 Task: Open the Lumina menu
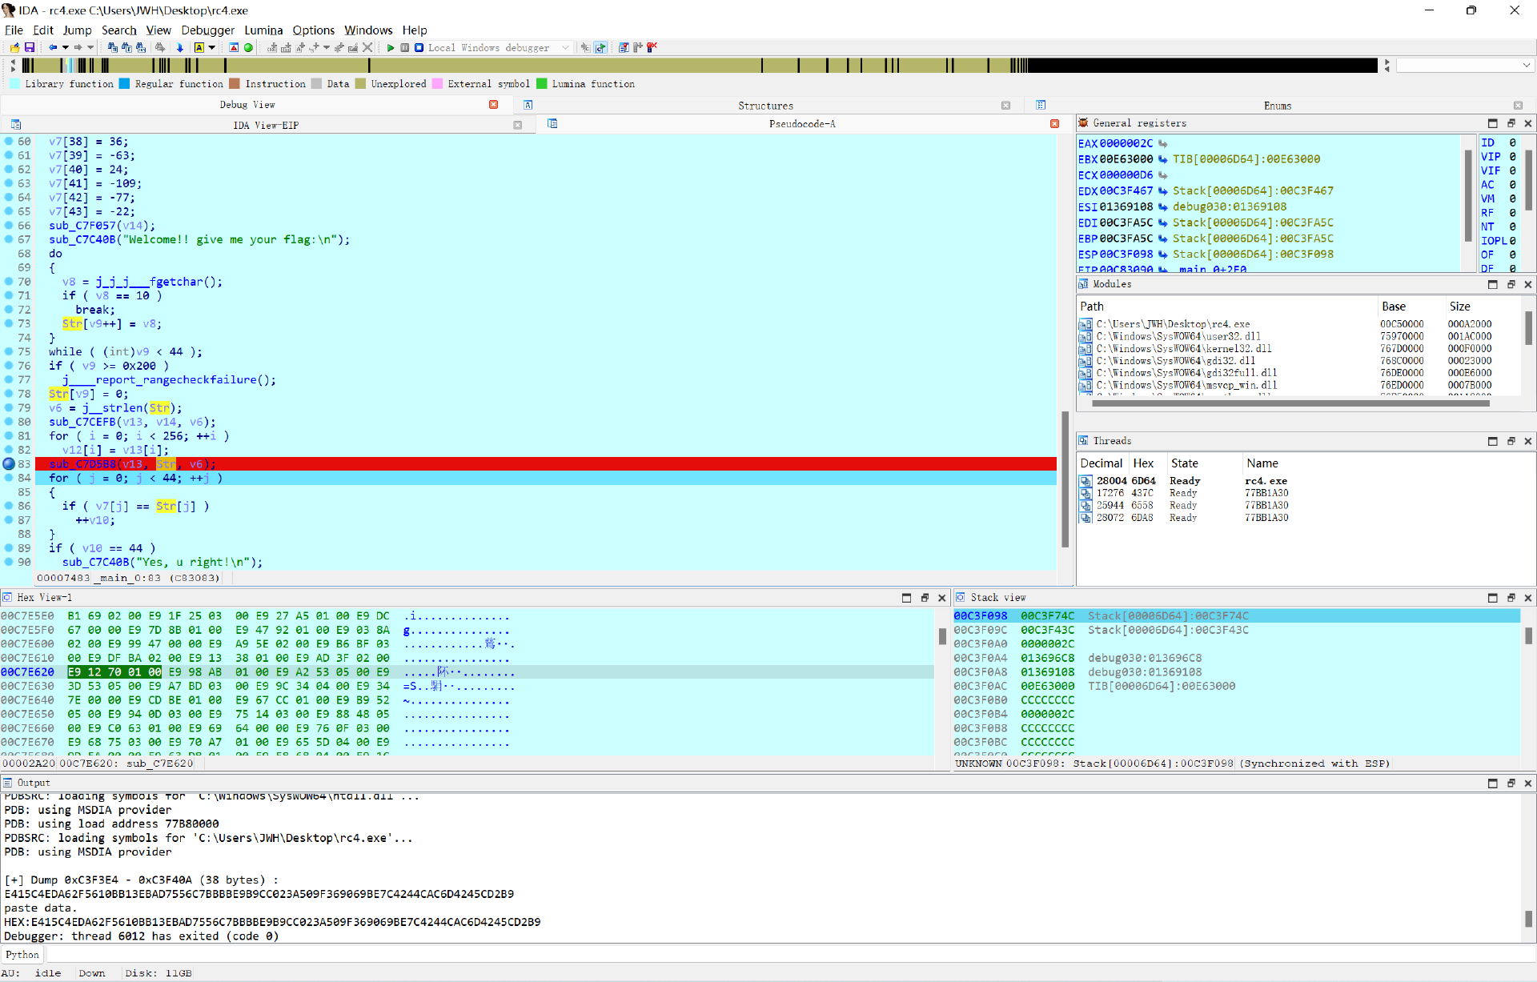click(263, 30)
